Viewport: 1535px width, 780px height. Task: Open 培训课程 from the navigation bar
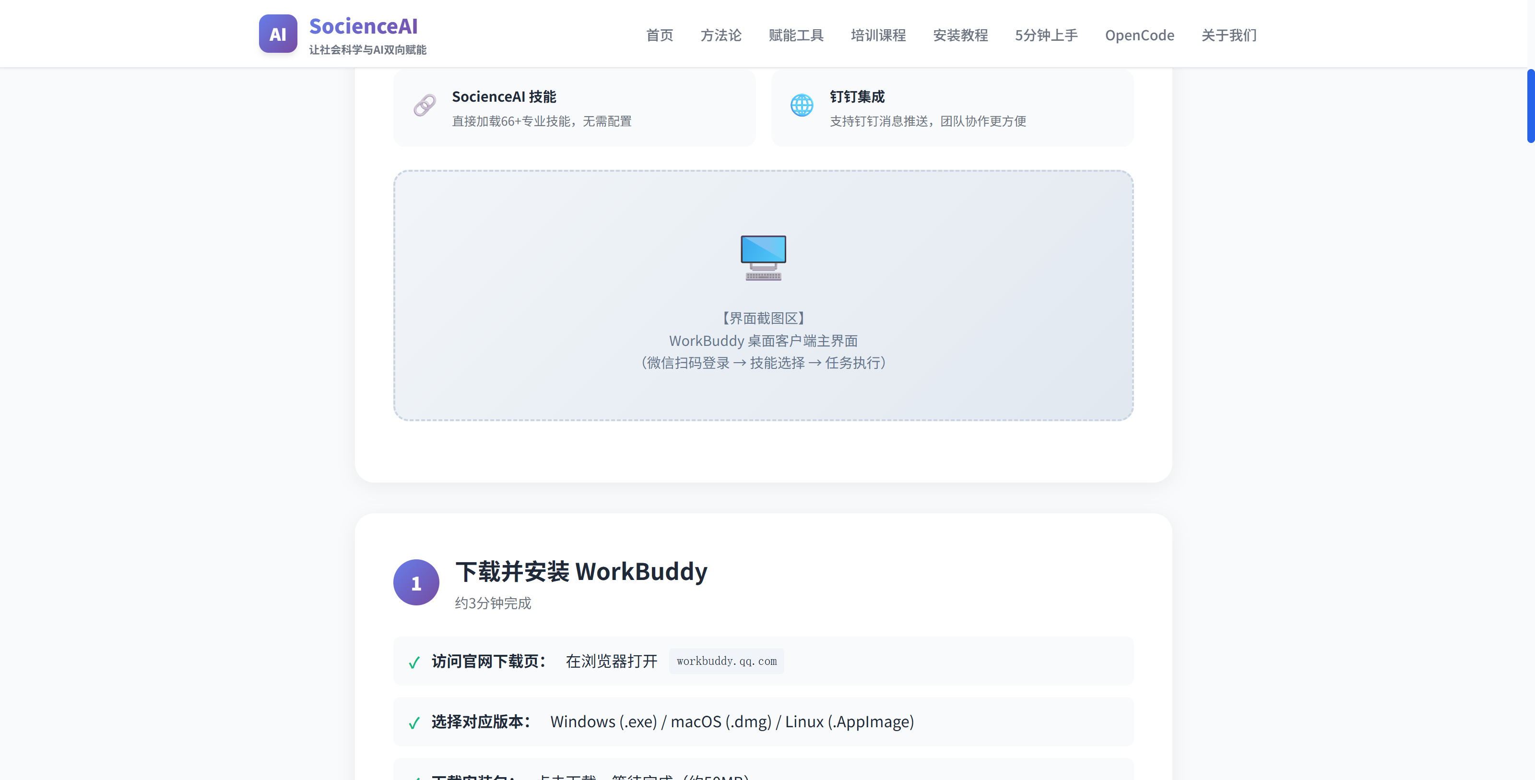[x=878, y=35]
